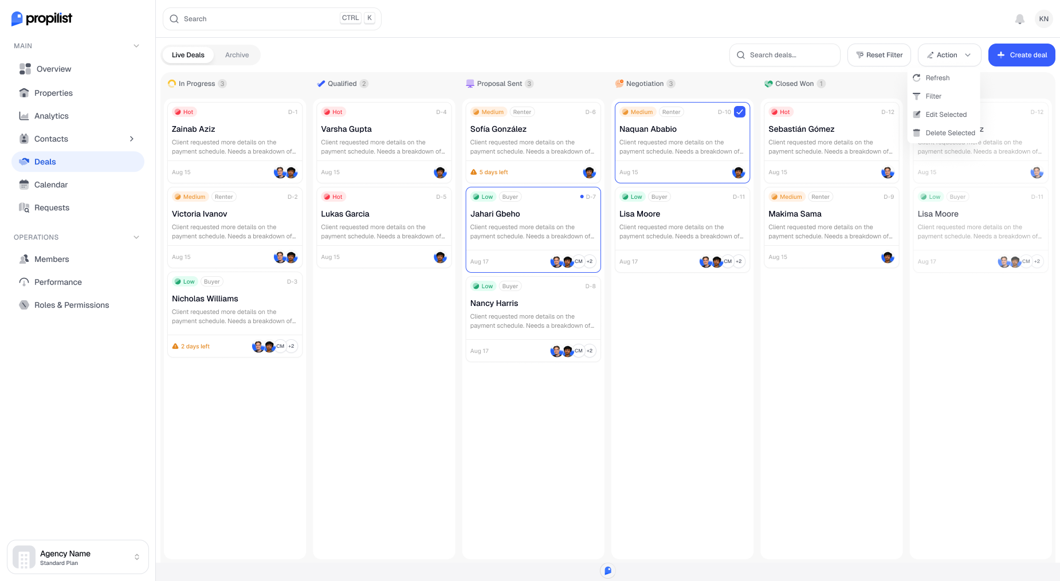Choose Edit Selected from the Action menu

pos(946,114)
